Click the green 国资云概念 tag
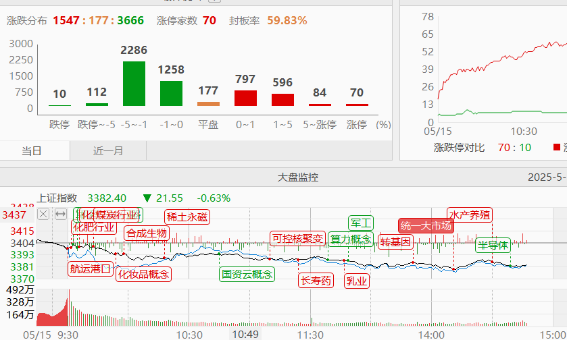 pos(247,274)
